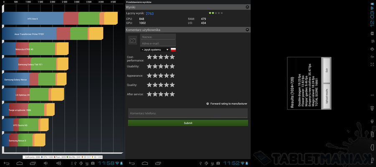Tap the Polish flag icon
This screenshot has width=376, height=167.
tap(173, 50)
